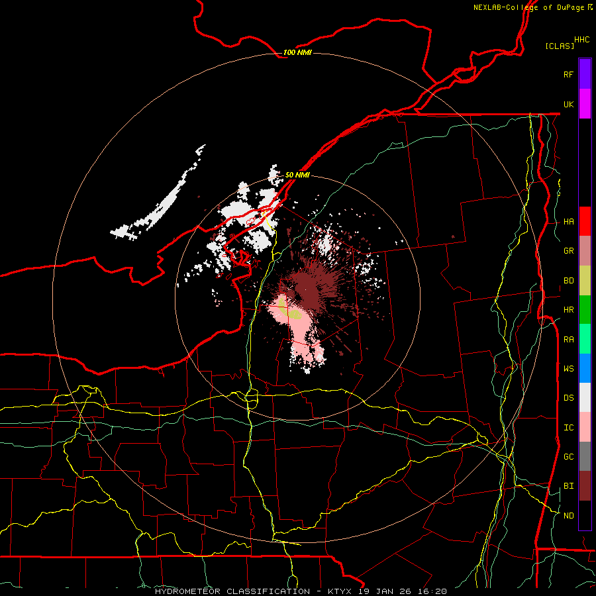Click the ND black legend swatch
The image size is (596, 596).
(585, 515)
